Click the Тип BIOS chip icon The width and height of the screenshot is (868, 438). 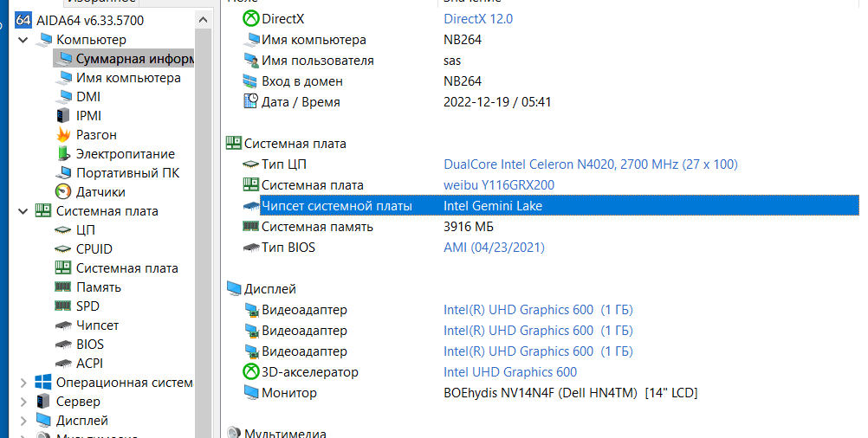[251, 248]
